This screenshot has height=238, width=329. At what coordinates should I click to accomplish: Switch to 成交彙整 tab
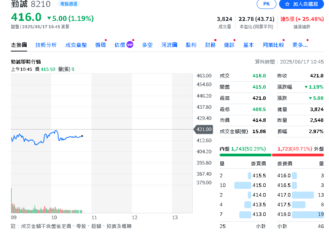pos(76,45)
